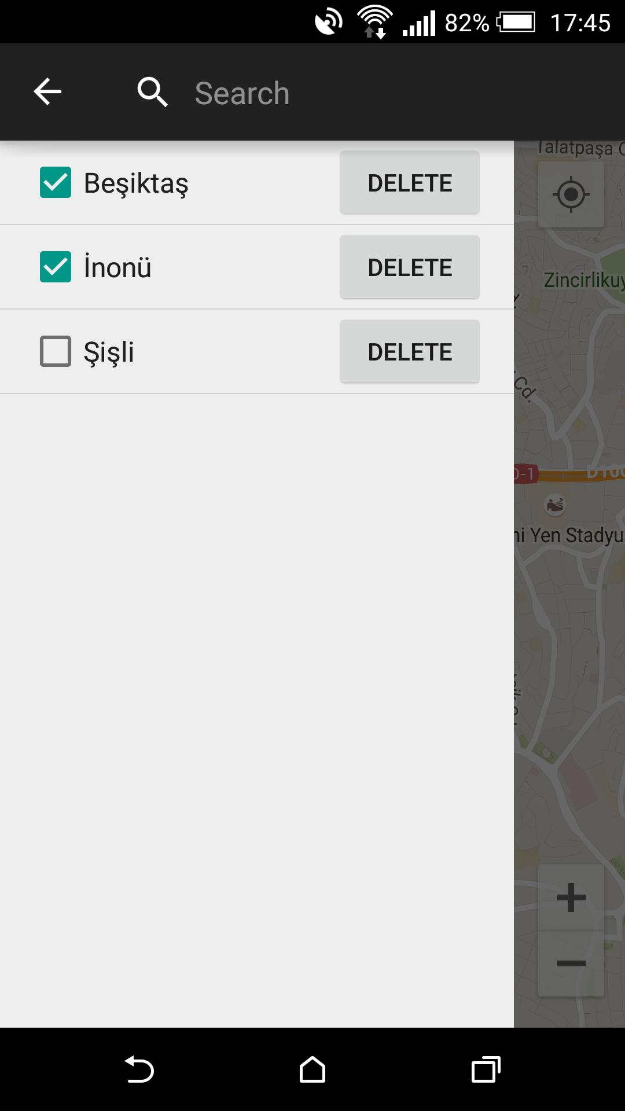Uncheck the Beşiktaş checkbox
This screenshot has width=625, height=1111.
(56, 182)
